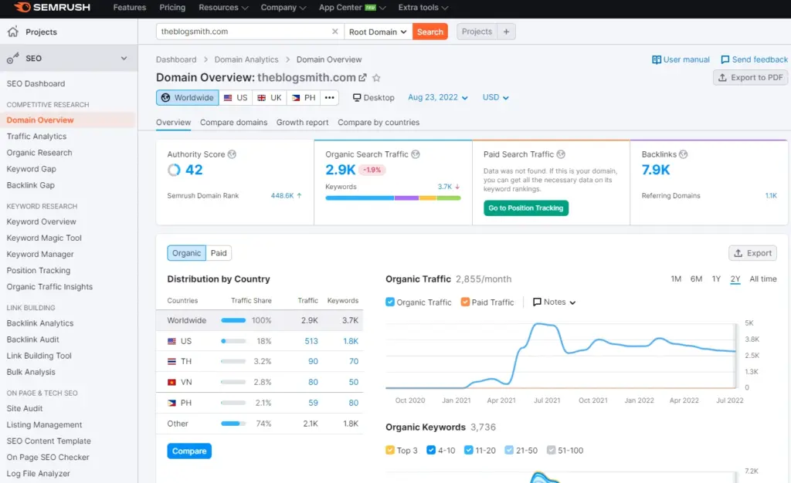
Task: Click the VN flag in country table
Action: [x=171, y=382]
